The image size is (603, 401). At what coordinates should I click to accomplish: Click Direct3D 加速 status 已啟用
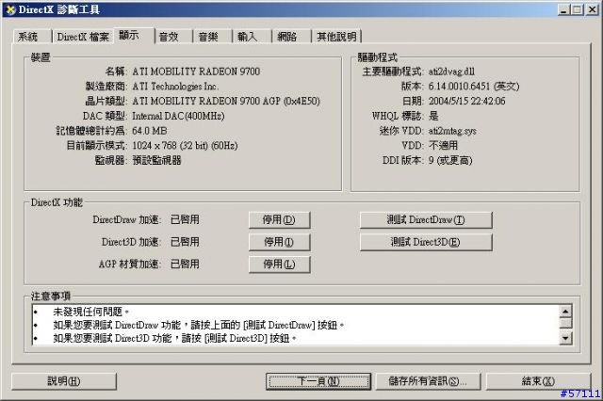pos(185,242)
